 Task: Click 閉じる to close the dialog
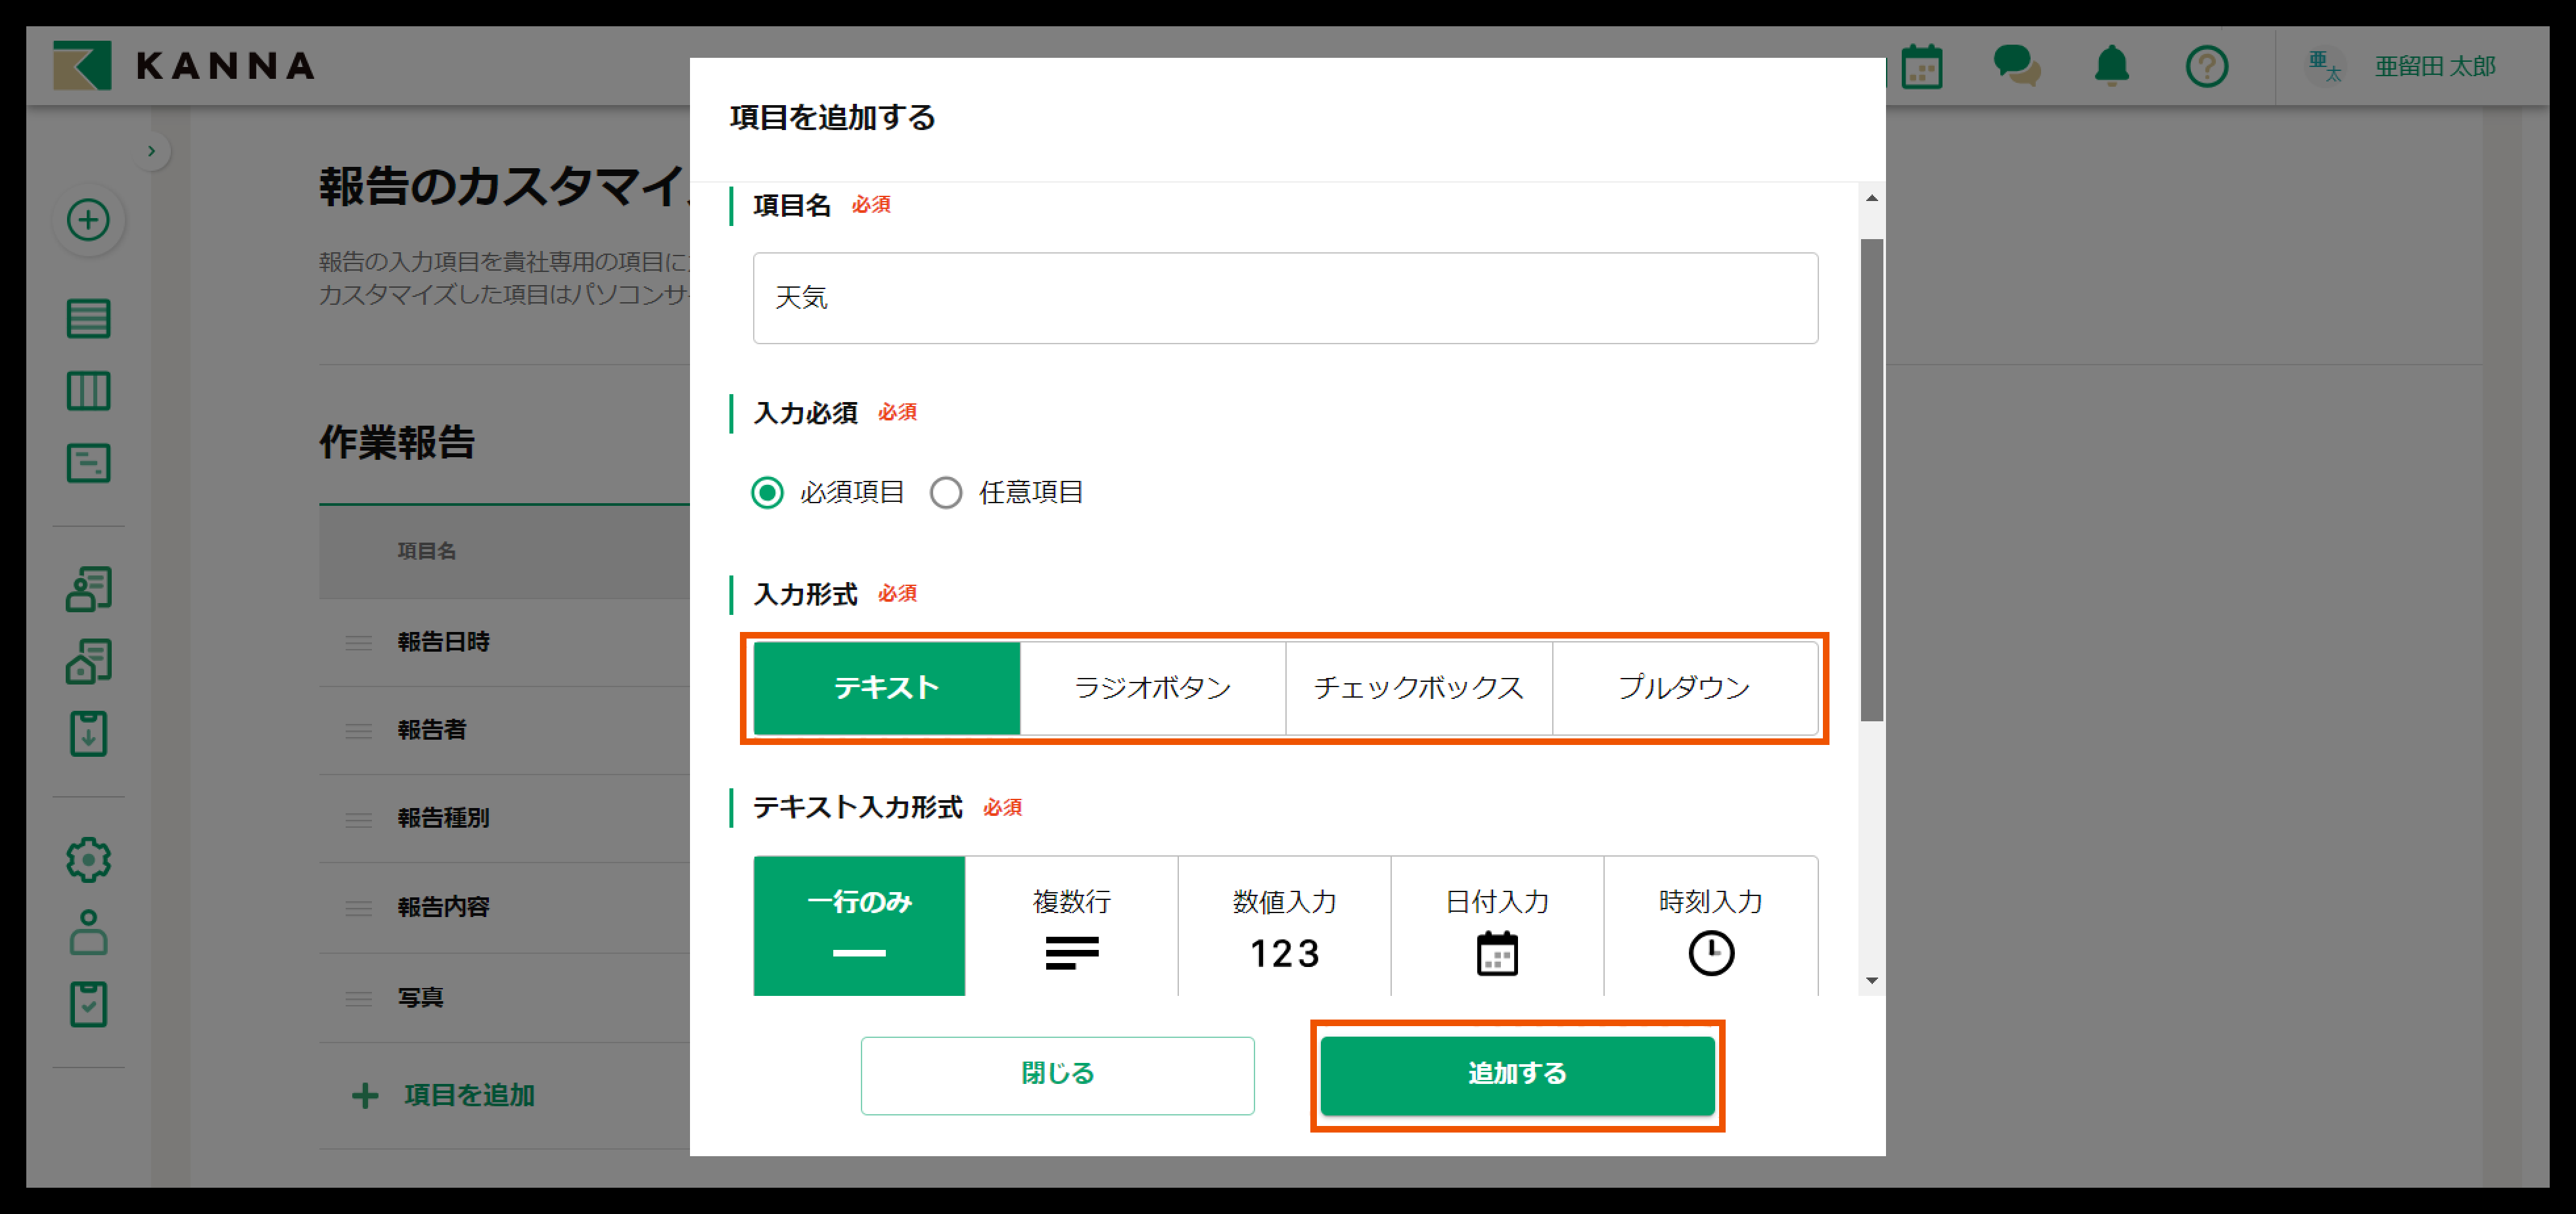coord(1057,1074)
